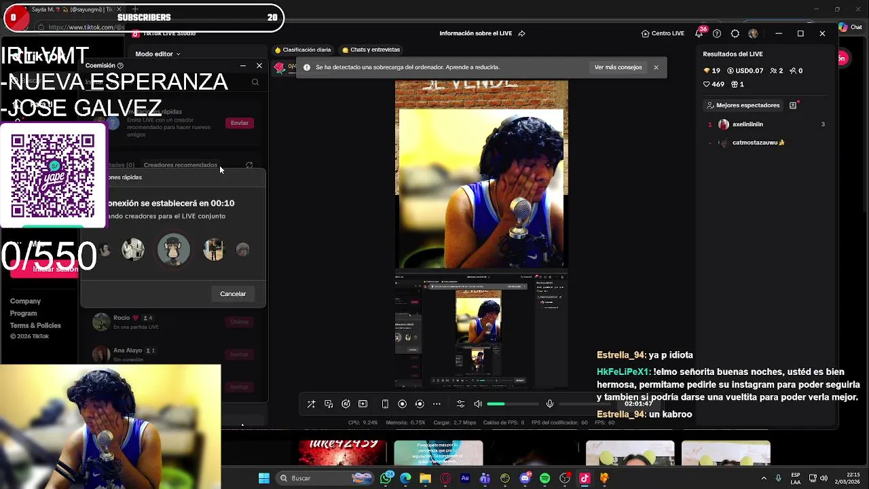
Task: Close the Comisión panel
Action: [259, 65]
